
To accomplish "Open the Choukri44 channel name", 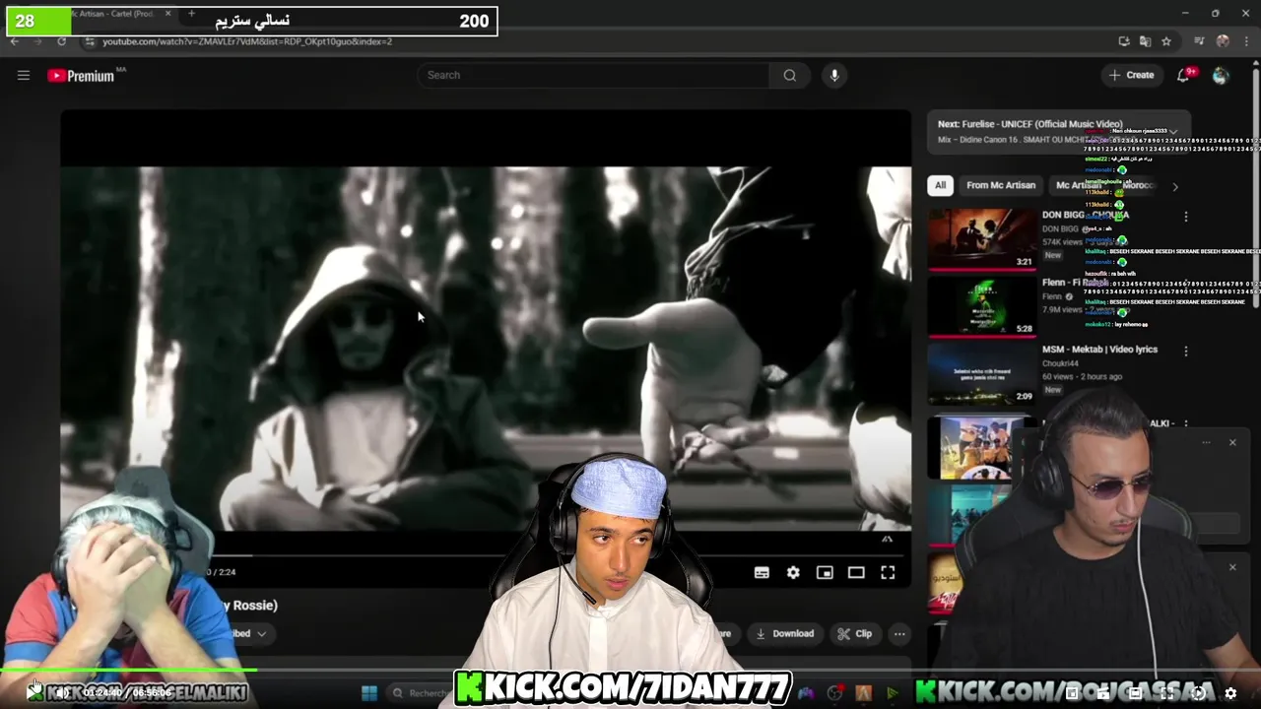I will coord(1063,363).
